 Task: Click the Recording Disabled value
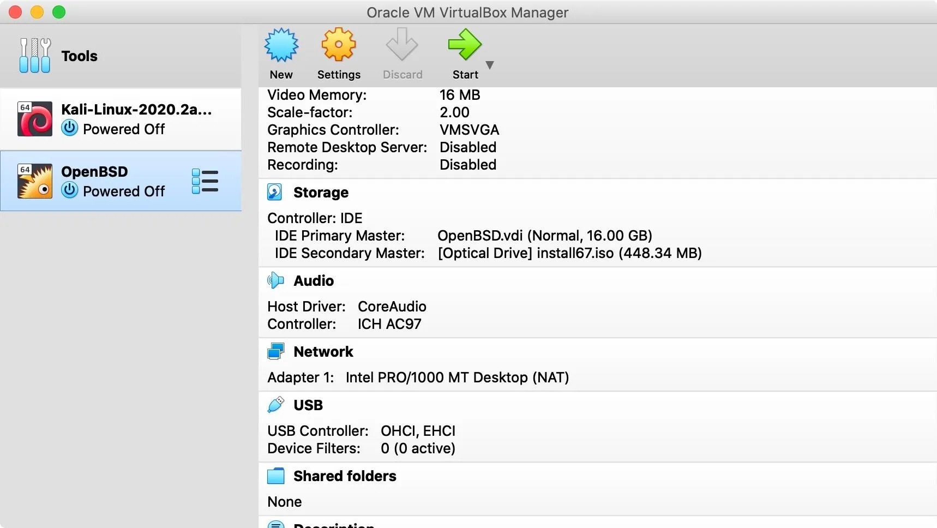[468, 165]
